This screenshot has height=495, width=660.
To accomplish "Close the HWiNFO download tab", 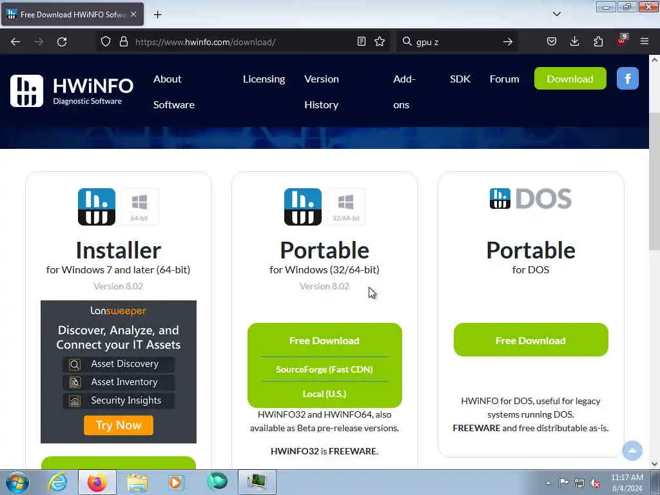I will (133, 14).
